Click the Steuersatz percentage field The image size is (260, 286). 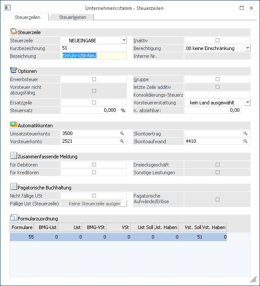[90, 110]
